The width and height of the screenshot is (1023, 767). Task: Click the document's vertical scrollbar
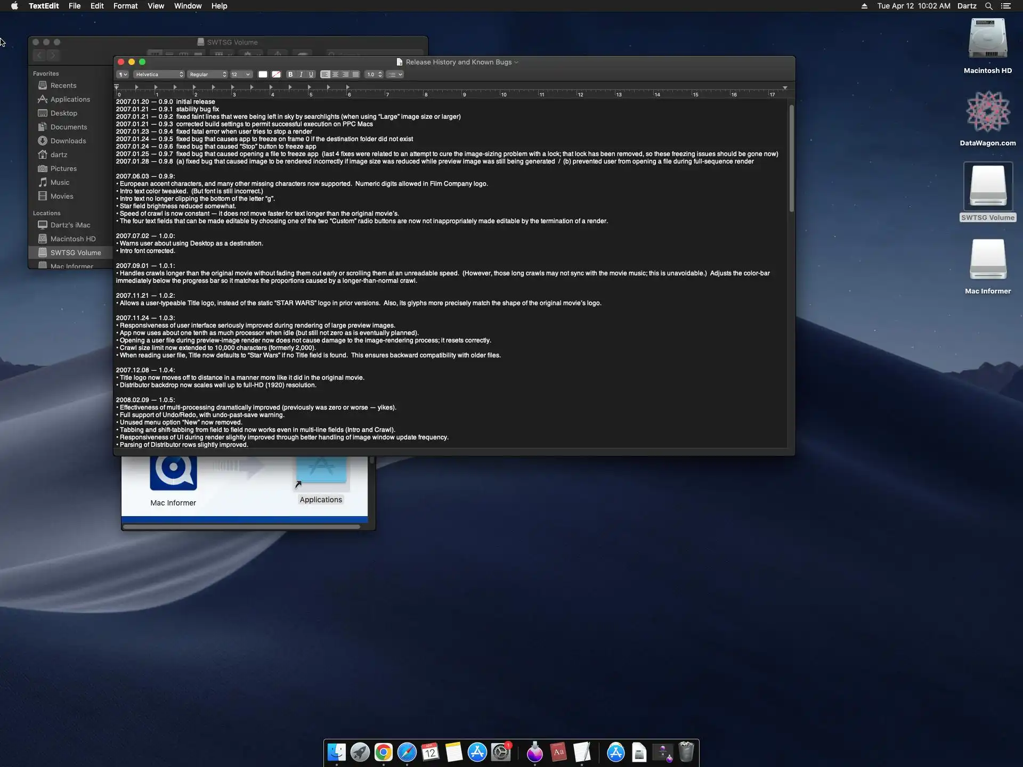[x=791, y=159]
